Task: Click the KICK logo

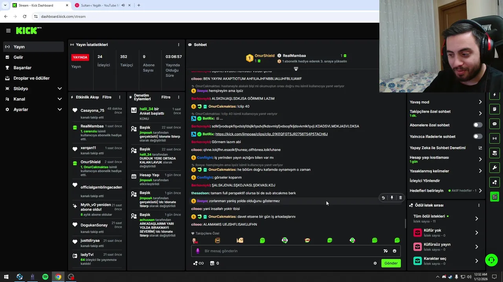Action: 29,31
